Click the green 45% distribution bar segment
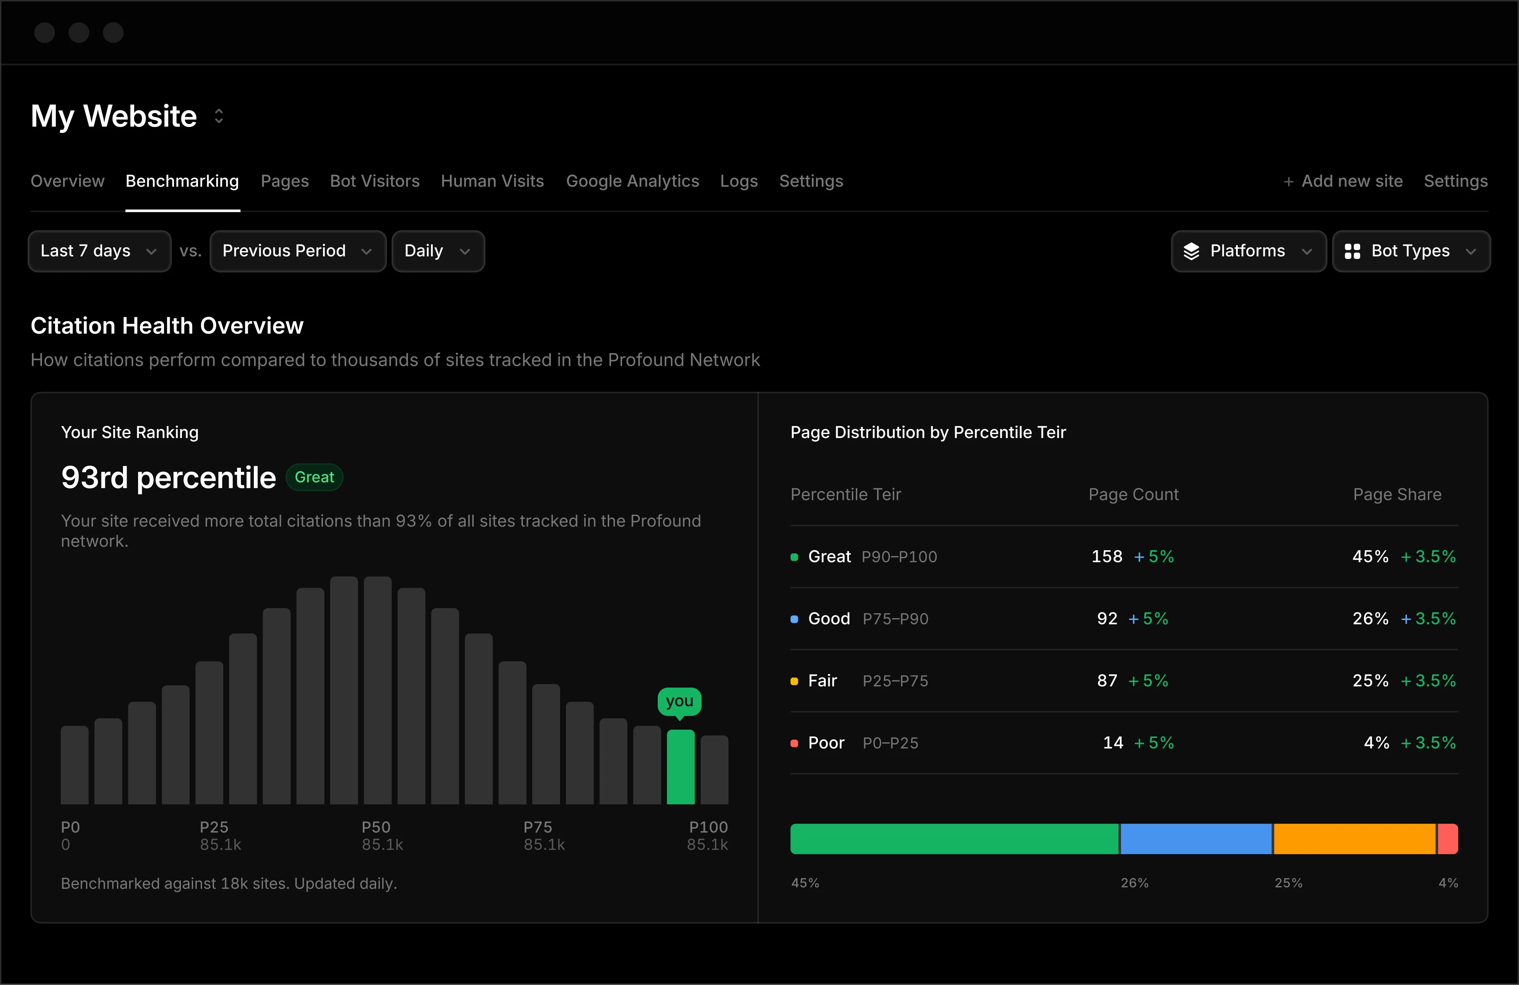 954,839
